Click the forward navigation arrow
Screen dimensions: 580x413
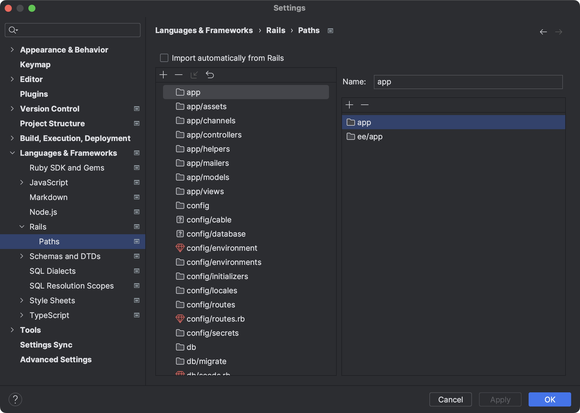[559, 32]
